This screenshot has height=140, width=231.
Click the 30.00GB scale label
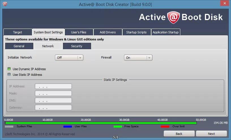[124, 120]
